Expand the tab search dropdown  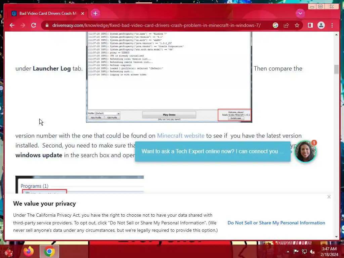coord(300,13)
